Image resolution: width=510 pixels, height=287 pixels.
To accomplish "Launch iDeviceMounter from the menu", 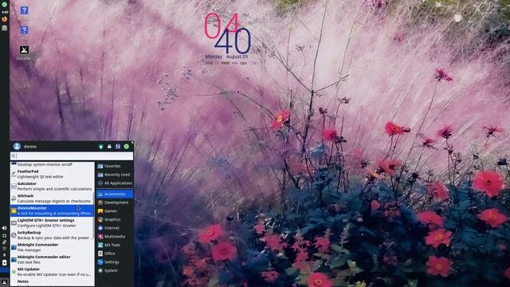I will (x=52, y=210).
